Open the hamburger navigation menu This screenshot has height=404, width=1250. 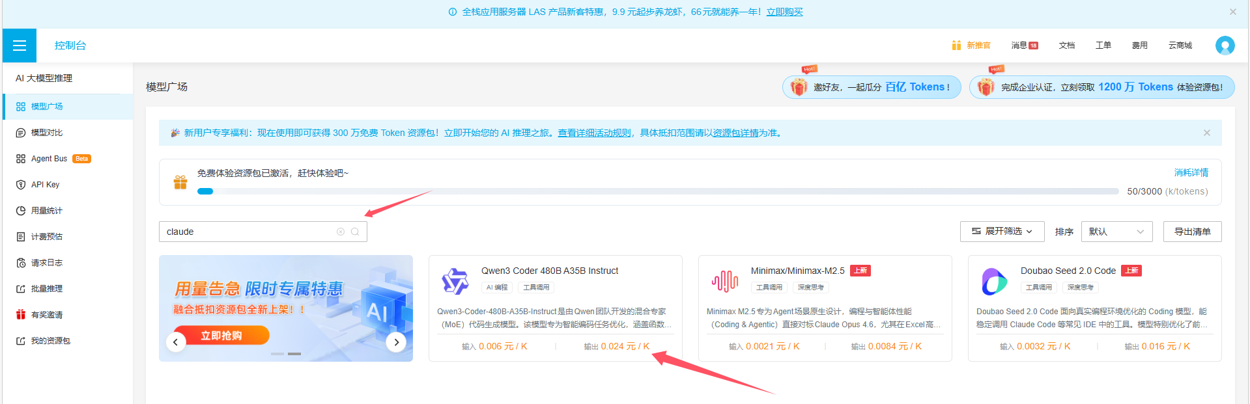tap(20, 46)
